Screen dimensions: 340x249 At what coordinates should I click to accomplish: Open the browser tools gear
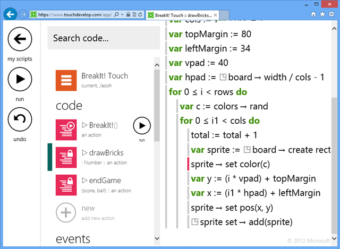(x=331, y=14)
